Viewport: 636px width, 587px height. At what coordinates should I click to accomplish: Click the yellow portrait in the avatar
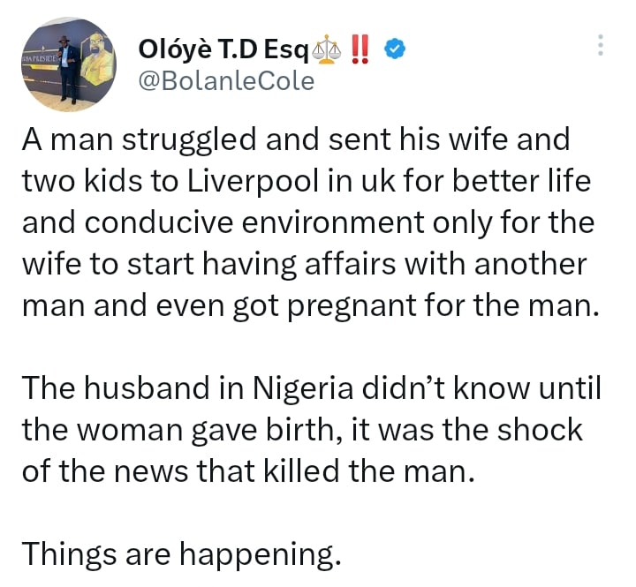pos(99,60)
